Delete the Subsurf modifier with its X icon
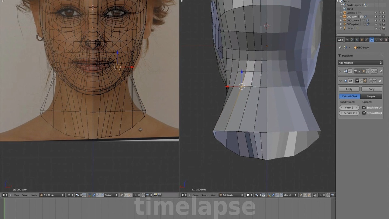 (x=380, y=81)
